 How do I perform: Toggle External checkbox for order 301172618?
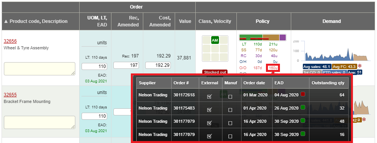[x=209, y=96]
